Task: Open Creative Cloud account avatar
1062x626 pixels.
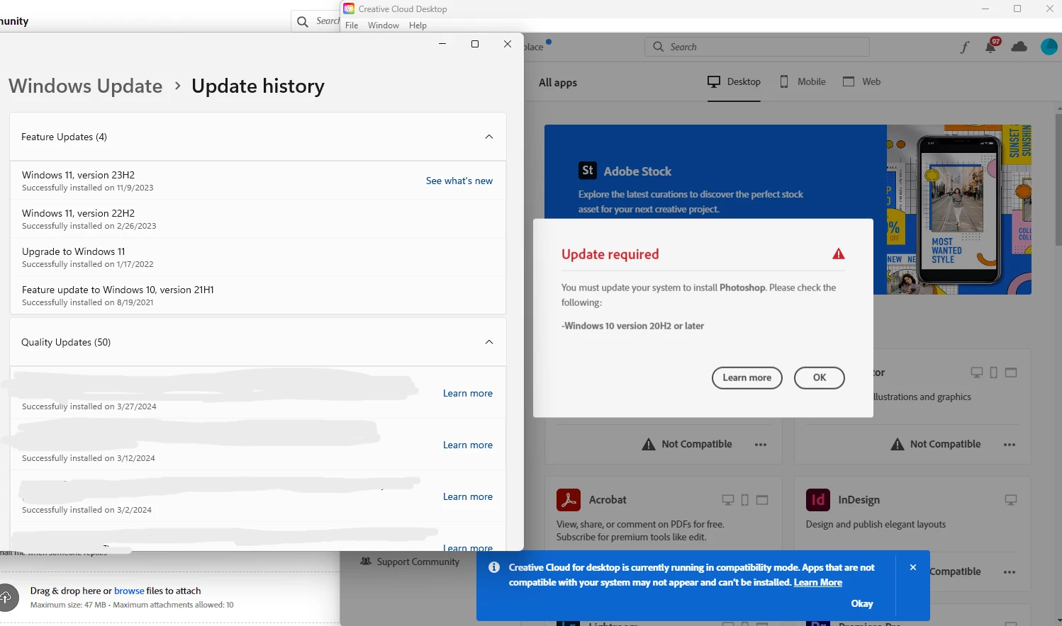Action: click(x=1049, y=47)
